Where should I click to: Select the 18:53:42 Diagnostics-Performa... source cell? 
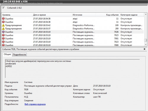pyautogui.click(x=83, y=25)
